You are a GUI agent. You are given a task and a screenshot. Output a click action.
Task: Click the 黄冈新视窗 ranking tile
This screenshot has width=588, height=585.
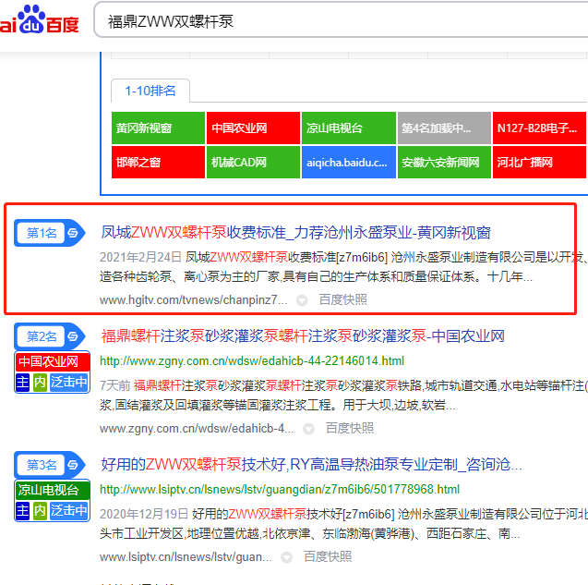(158, 128)
